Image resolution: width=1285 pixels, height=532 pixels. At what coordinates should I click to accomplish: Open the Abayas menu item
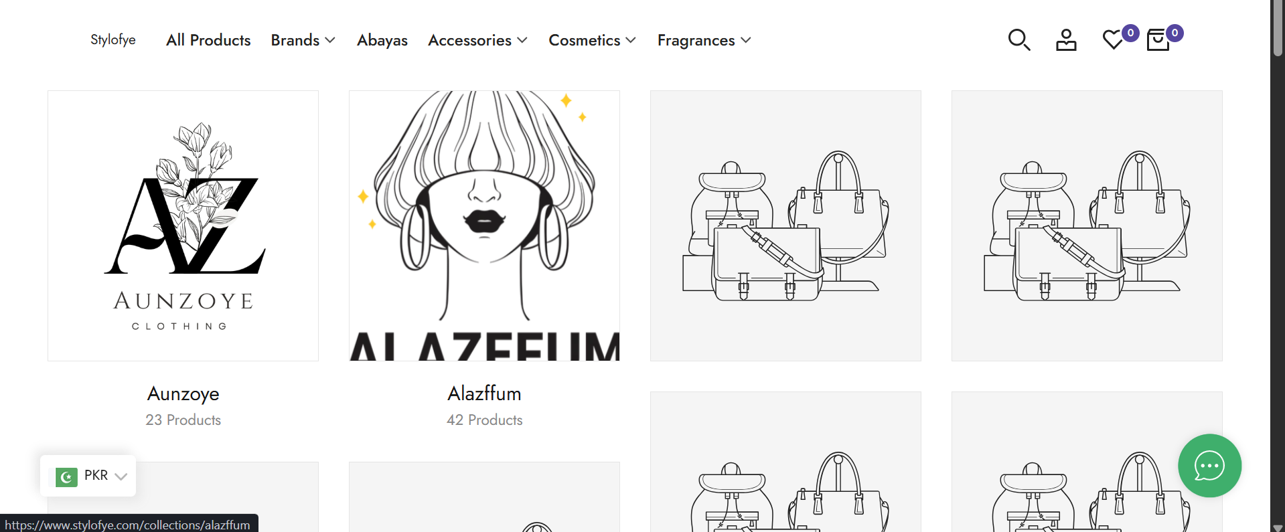point(382,40)
